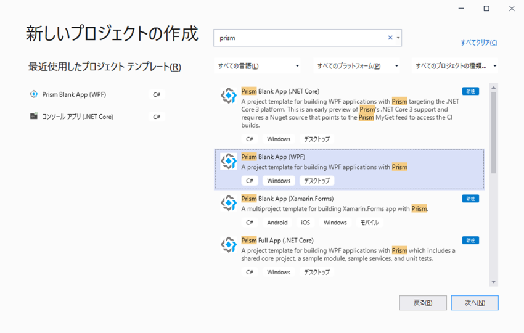The height and width of the screenshot is (333, 524).
Task: Click the Prism Blank App (Xamarin.Forms) icon
Action: (229, 203)
